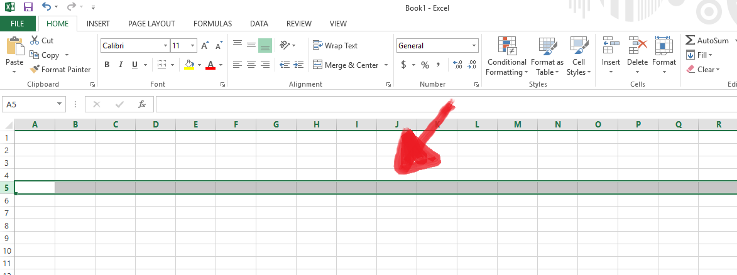Click the Undo arrow icon
The image size is (737, 275).
(46, 6)
